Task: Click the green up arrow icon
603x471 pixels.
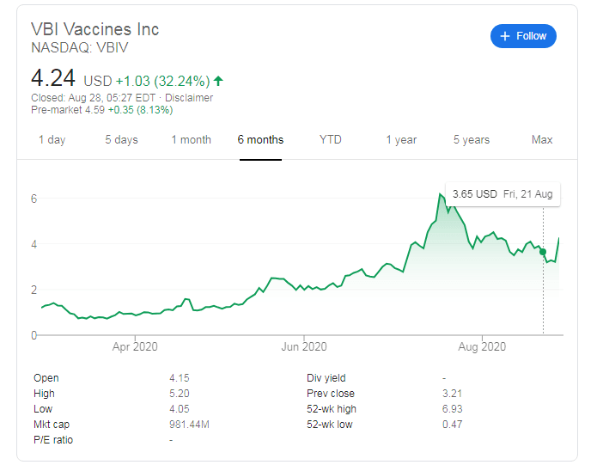Action: tap(218, 82)
